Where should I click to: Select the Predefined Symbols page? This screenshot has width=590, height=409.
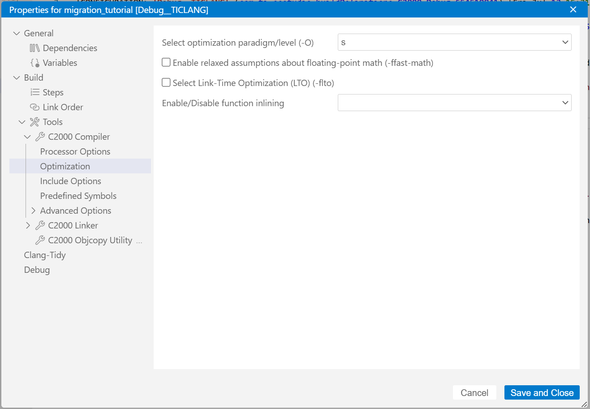tap(78, 195)
